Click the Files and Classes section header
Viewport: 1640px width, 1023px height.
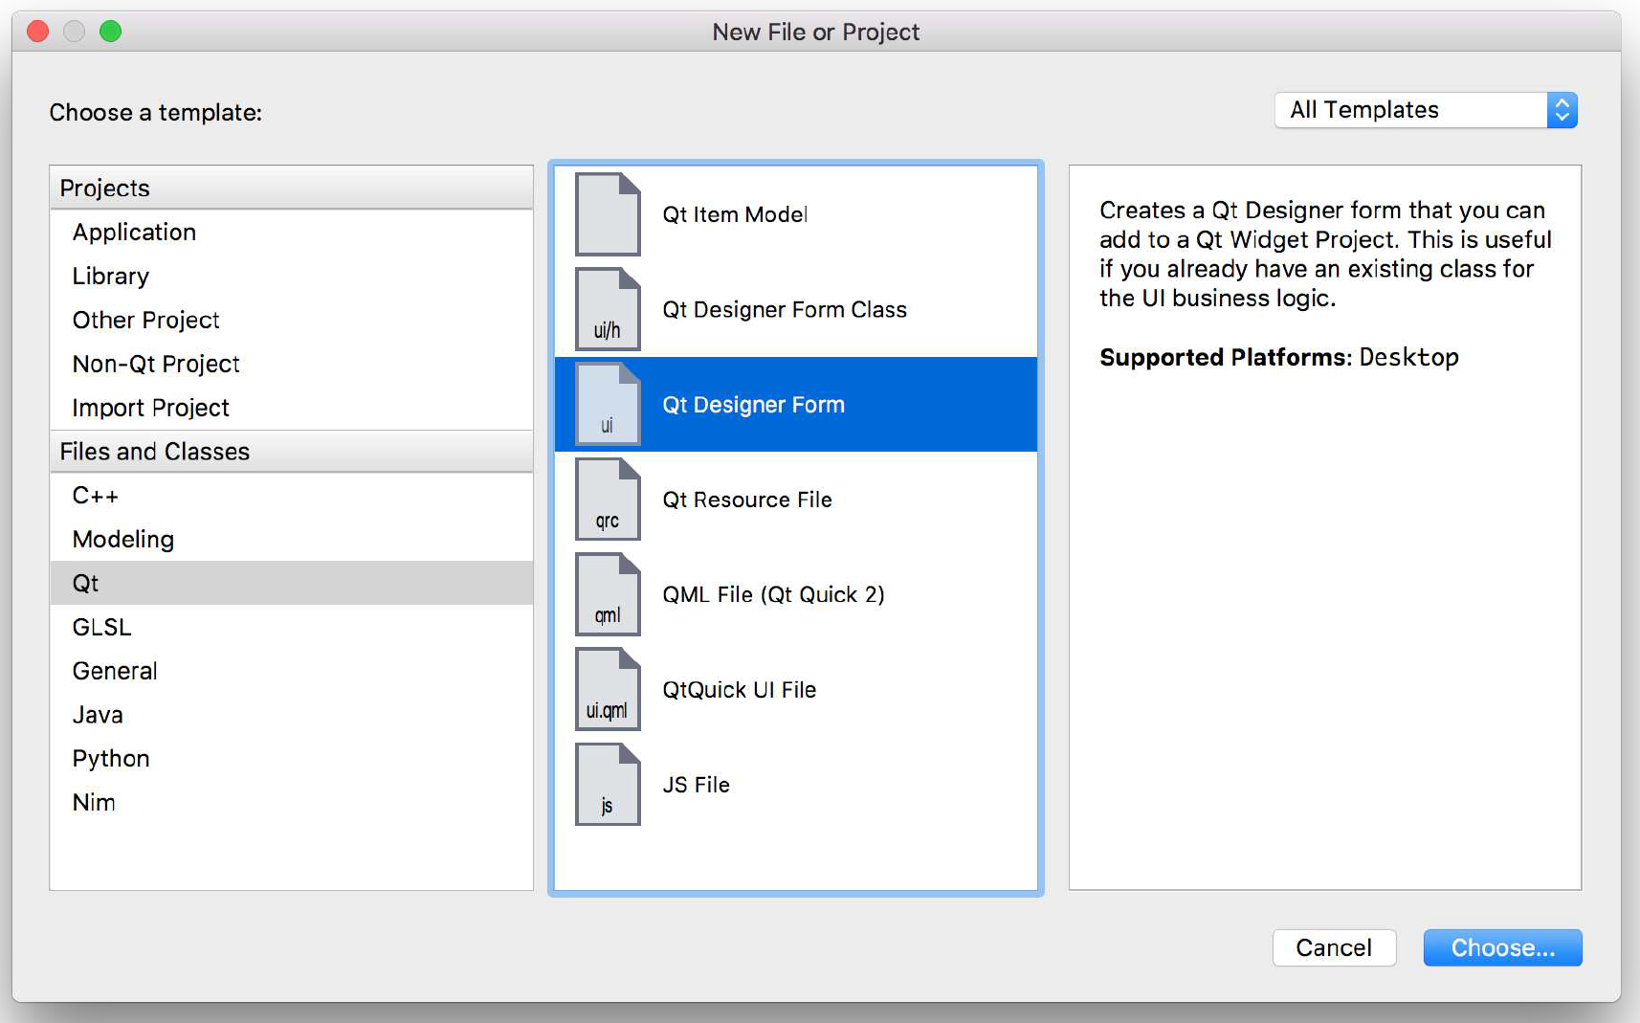291,452
